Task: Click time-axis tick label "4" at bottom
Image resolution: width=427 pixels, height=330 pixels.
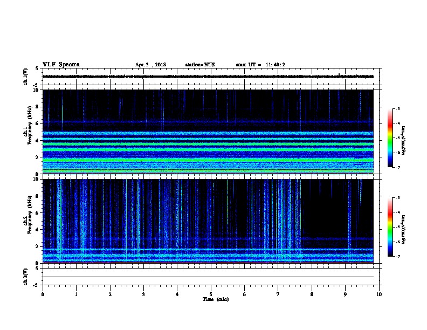Action: point(177,294)
